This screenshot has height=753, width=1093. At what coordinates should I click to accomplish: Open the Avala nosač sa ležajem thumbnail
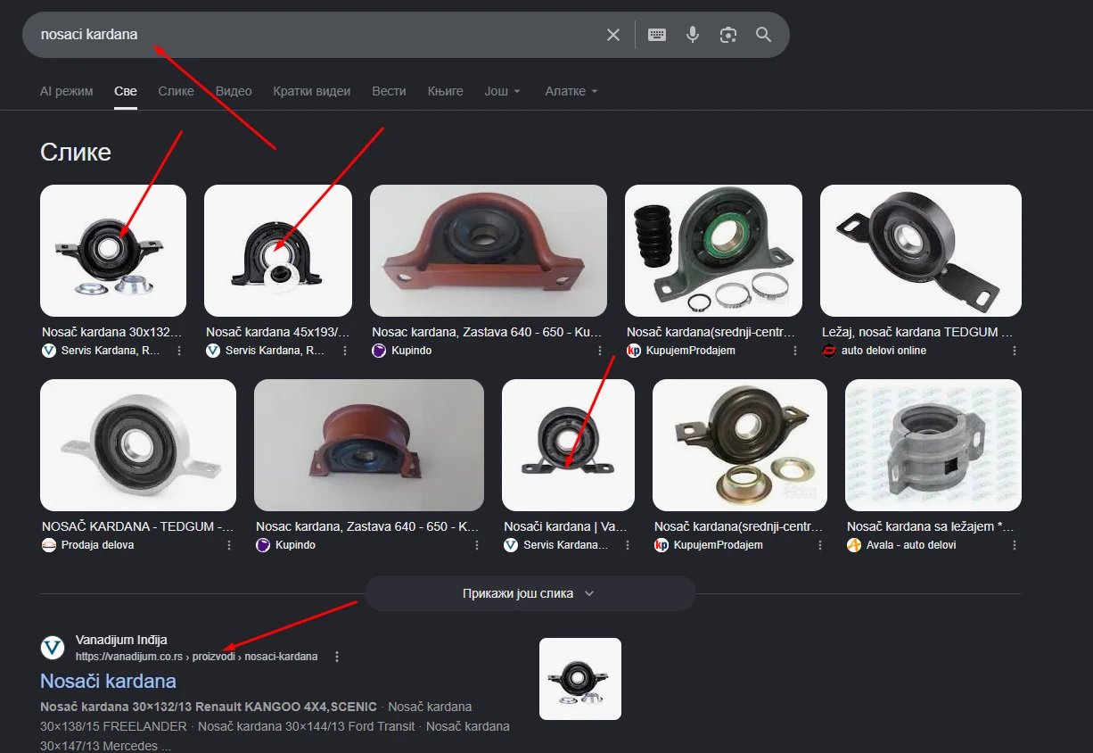[933, 445]
